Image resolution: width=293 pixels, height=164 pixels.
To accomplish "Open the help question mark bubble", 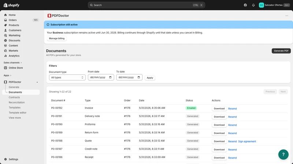I will pos(283,154).
